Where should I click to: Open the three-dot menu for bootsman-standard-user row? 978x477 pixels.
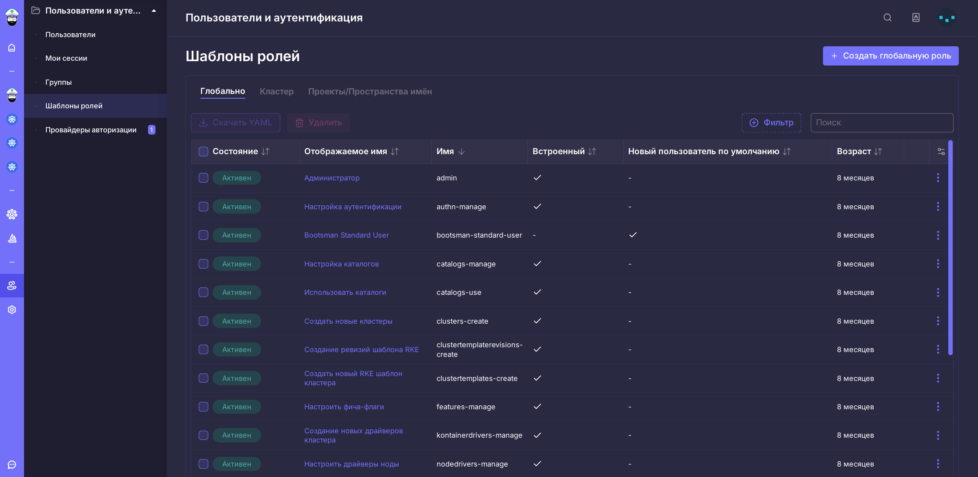[x=938, y=235]
